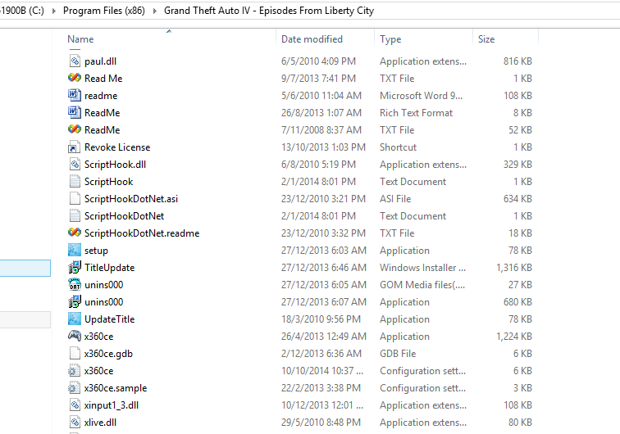The width and height of the screenshot is (620, 434).
Task: Click the date 29/5/2010 8:48 PM
Action: click(321, 423)
